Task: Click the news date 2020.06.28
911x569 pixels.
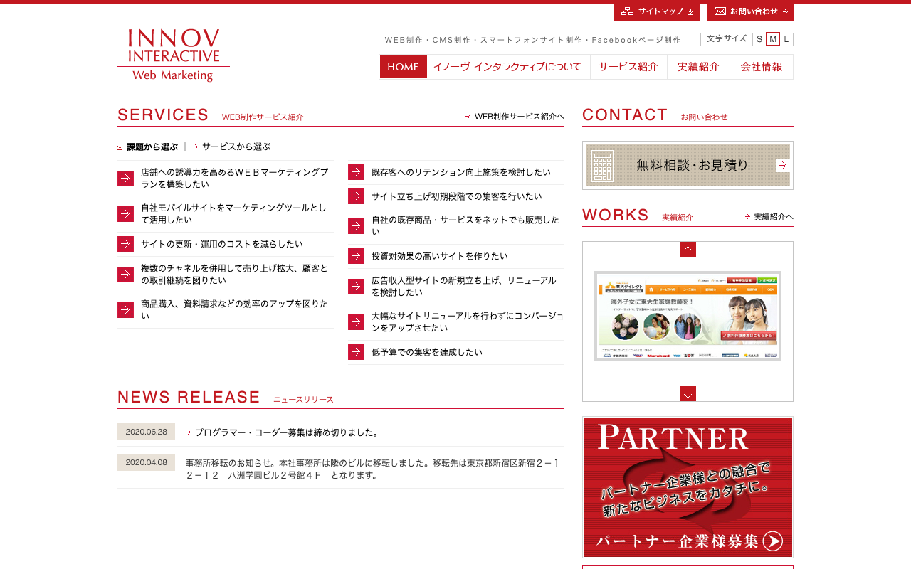Action: [146, 432]
